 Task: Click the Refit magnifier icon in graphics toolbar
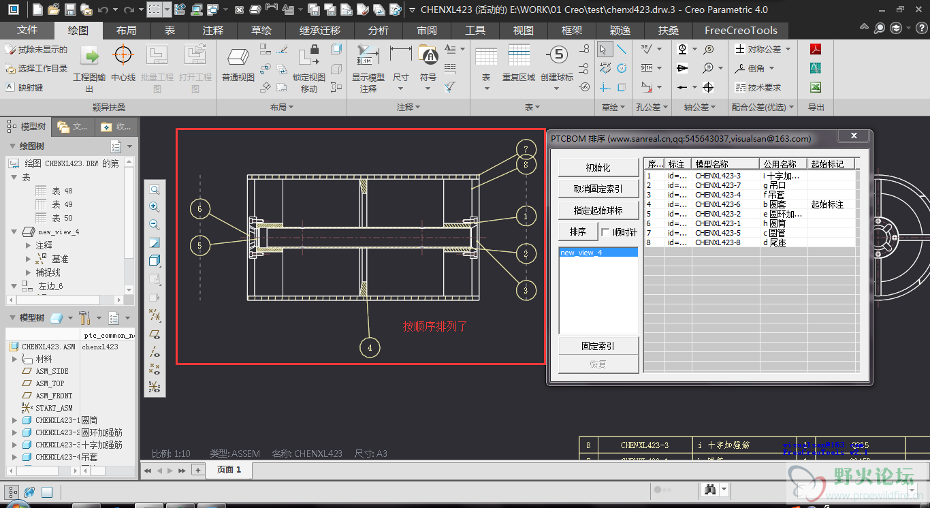coord(155,190)
